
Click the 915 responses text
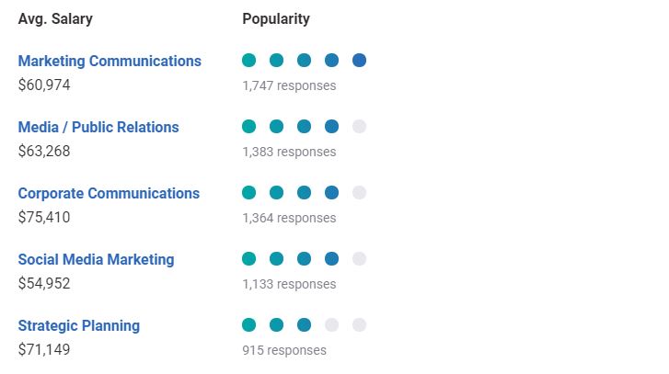click(x=284, y=350)
